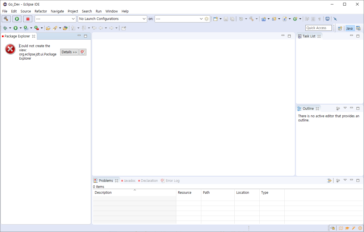Click the Problems filter icon with arrows
Image resolution: width=364 pixels, height=232 pixels.
pos(329,180)
